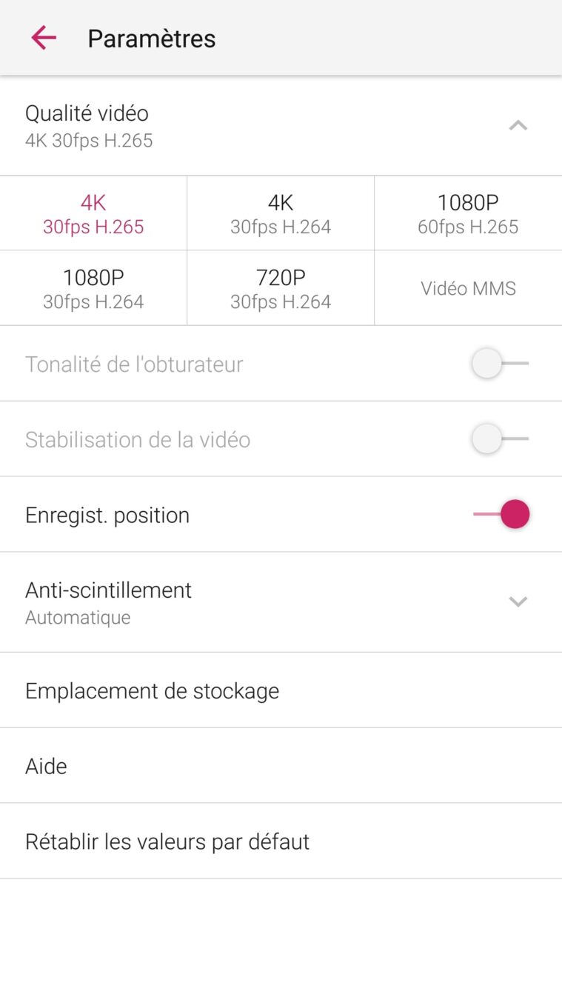
Task: Click the Paramètres title
Action: click(152, 39)
